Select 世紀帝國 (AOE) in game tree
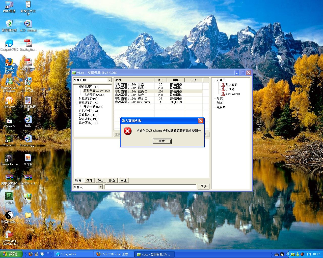Screen dimensions: 323x258 (93, 95)
